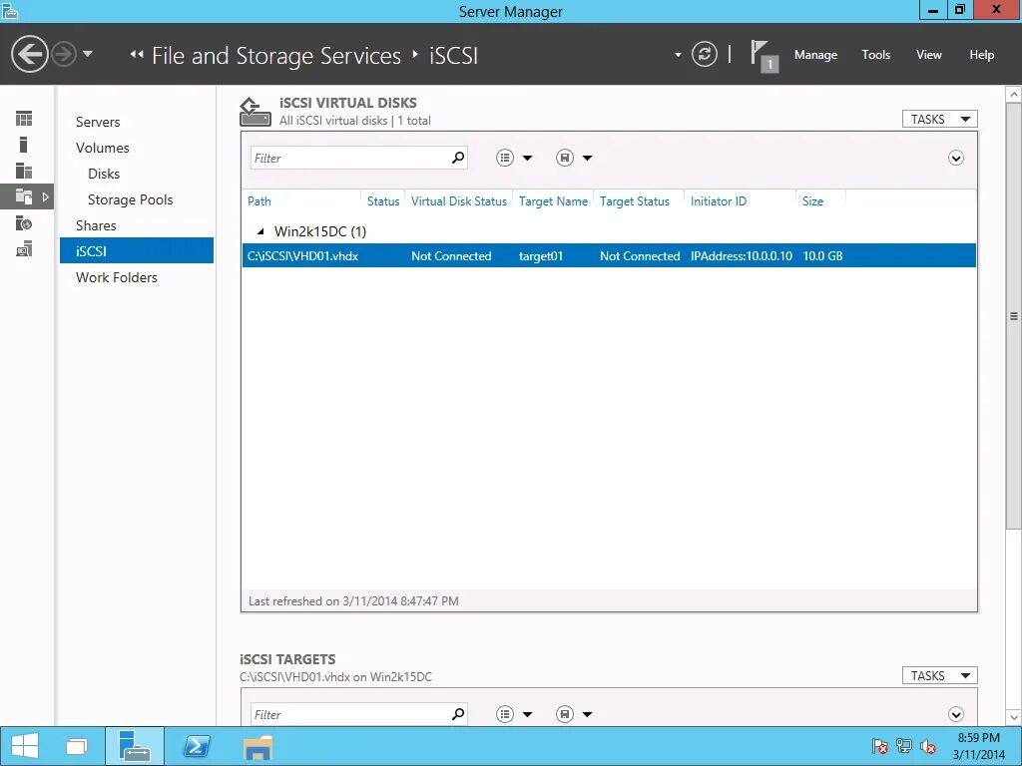
Task: Sort by Target Name column
Action: tap(553, 201)
